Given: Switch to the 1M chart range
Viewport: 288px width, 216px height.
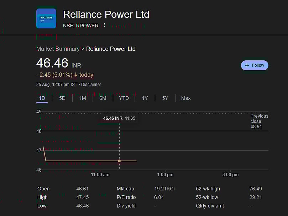Looking at the screenshot, I should point(83,98).
